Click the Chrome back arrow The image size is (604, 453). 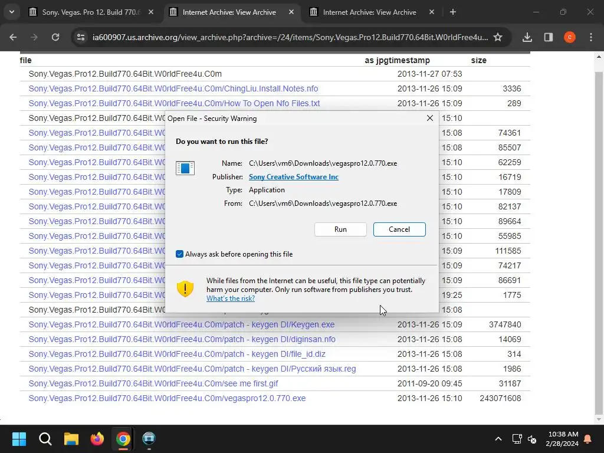pos(13,37)
